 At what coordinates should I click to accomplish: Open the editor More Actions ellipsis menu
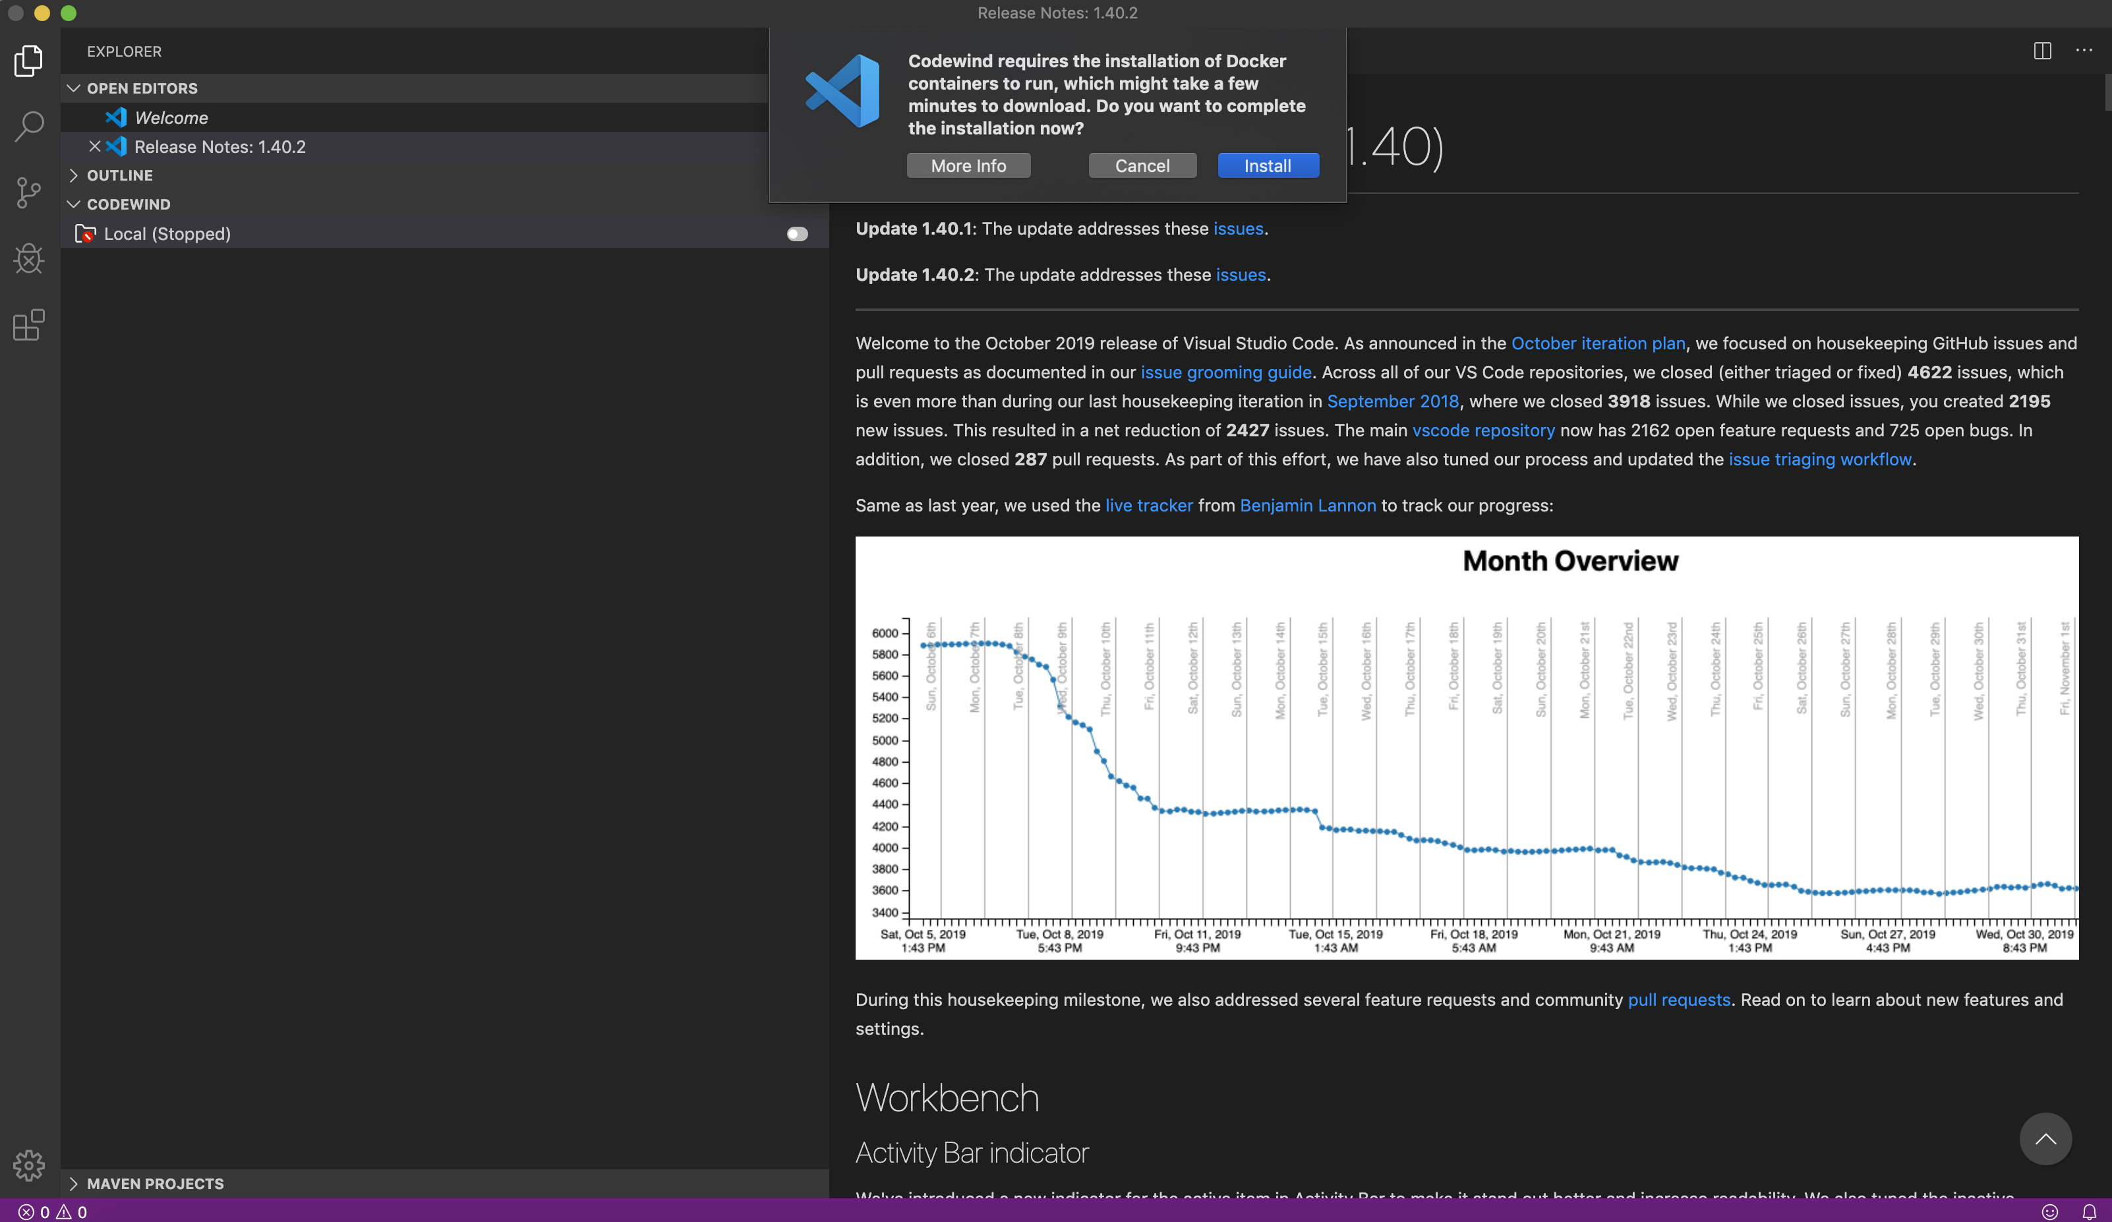(x=2084, y=51)
